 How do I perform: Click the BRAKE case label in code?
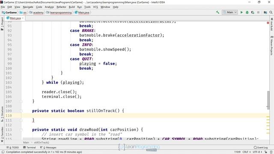[88, 30]
